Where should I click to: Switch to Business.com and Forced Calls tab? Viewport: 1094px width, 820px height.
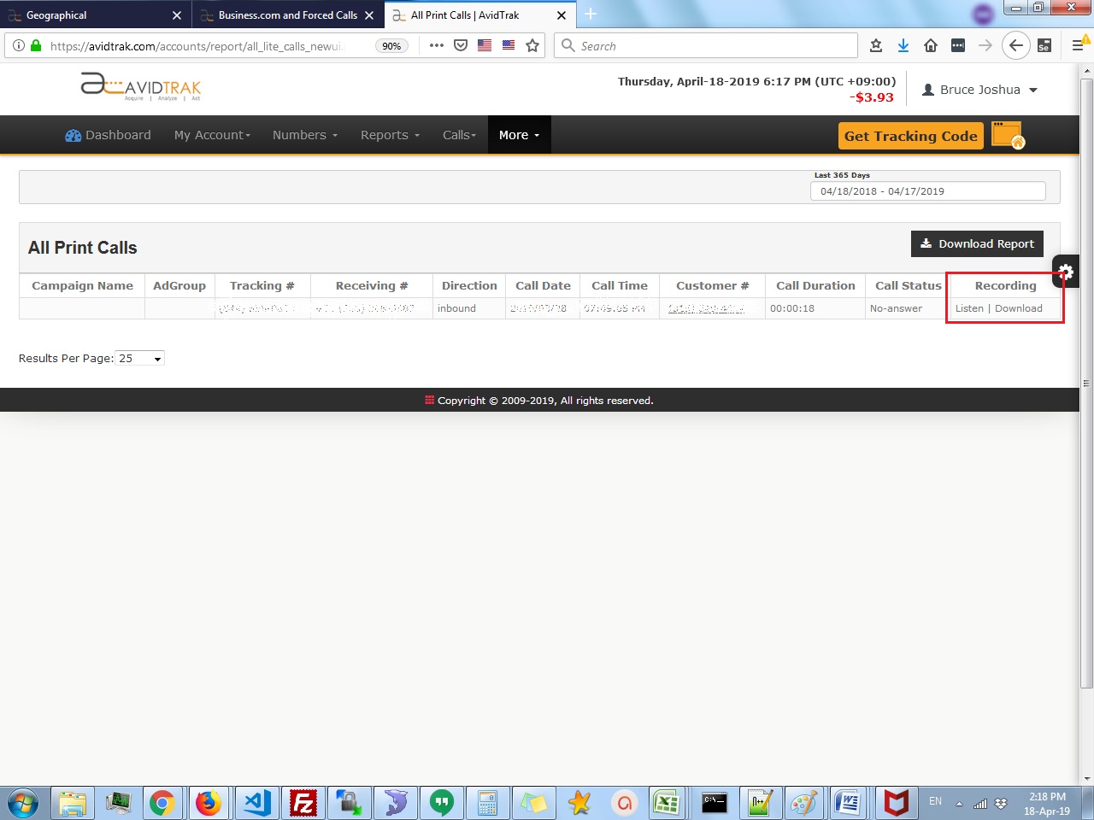(287, 15)
